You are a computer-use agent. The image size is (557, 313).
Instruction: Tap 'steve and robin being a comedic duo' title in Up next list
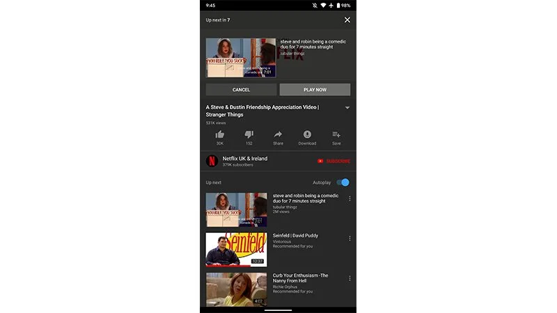tap(306, 198)
